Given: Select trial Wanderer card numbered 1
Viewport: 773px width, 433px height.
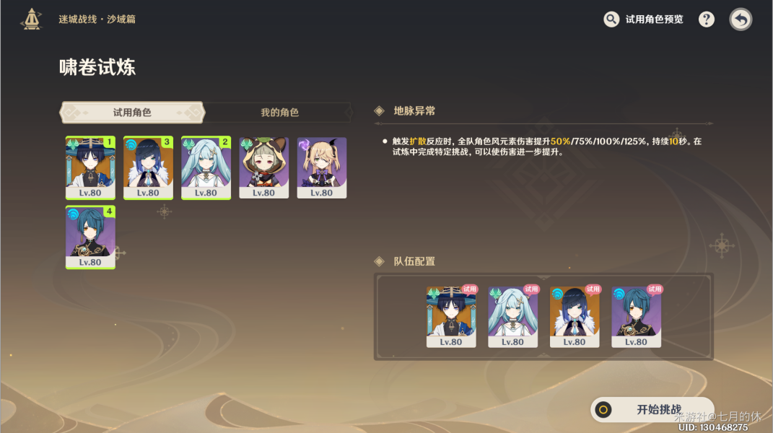Looking at the screenshot, I should point(90,167).
